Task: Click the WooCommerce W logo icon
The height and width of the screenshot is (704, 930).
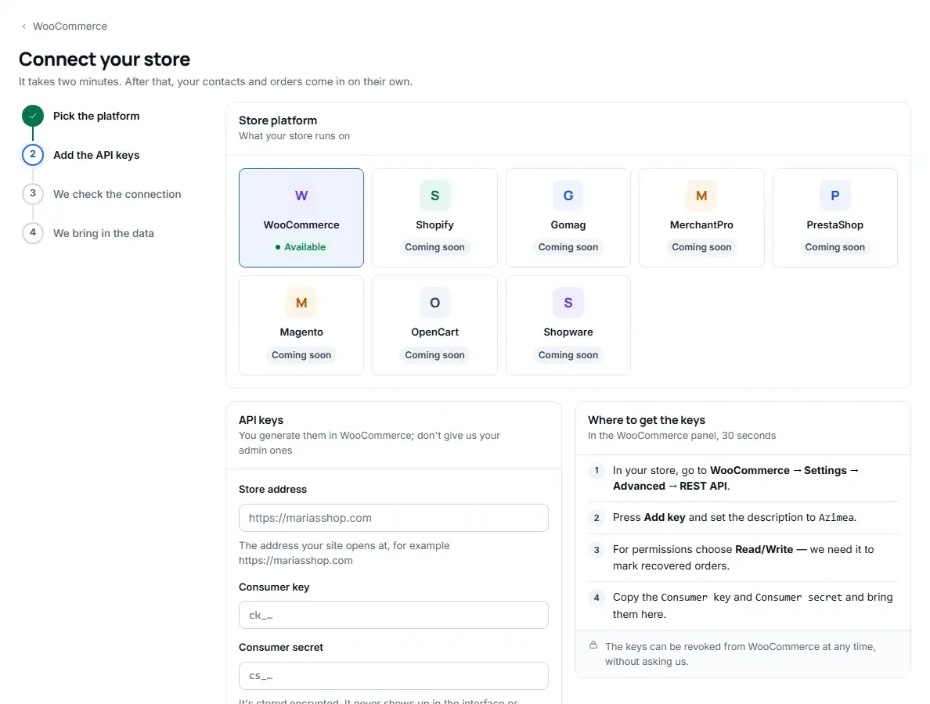Action: click(301, 196)
